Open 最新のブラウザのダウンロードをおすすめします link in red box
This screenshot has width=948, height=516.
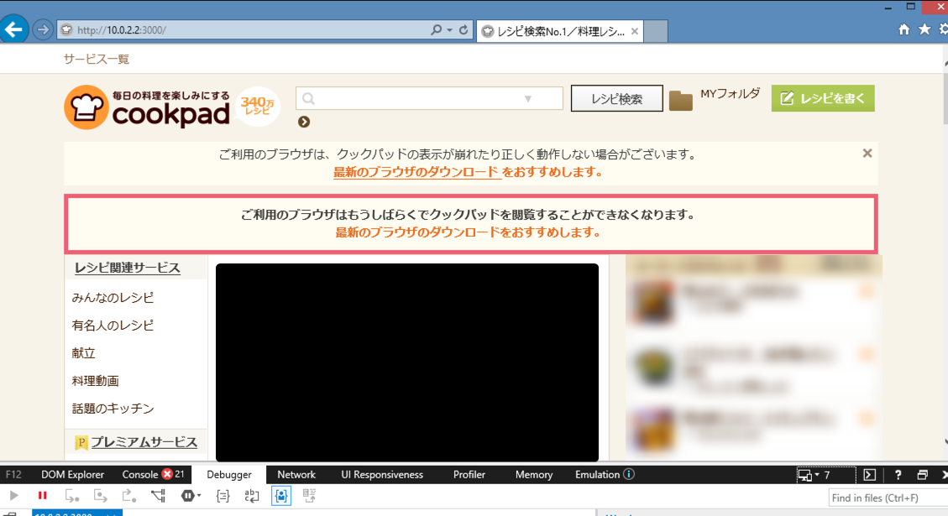tap(469, 232)
